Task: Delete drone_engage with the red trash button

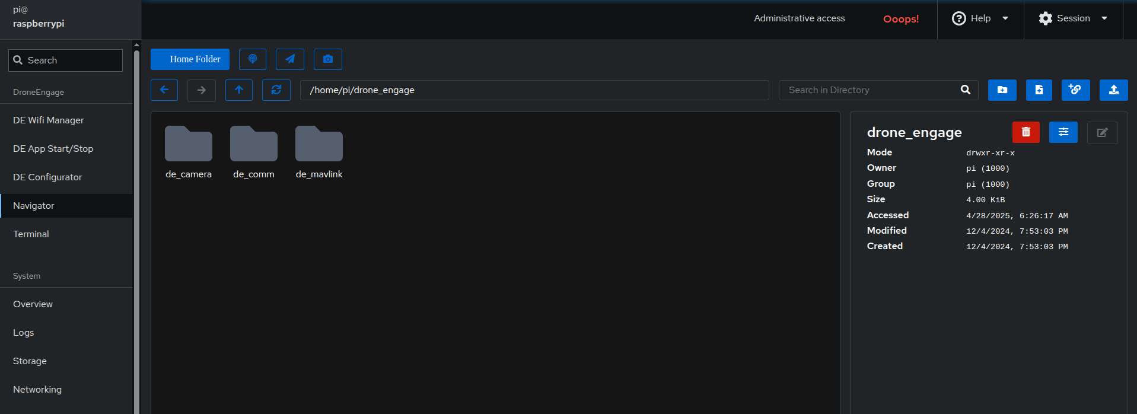Action: tap(1026, 132)
